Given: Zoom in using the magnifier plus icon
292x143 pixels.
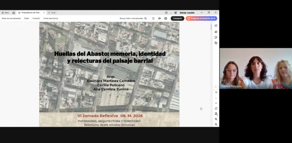Looking at the screenshot, I should coord(216,119).
